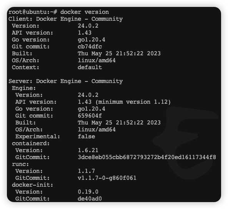Select Client Go version go1.20.4
Screen dimensions: 228x209
tap(92, 40)
